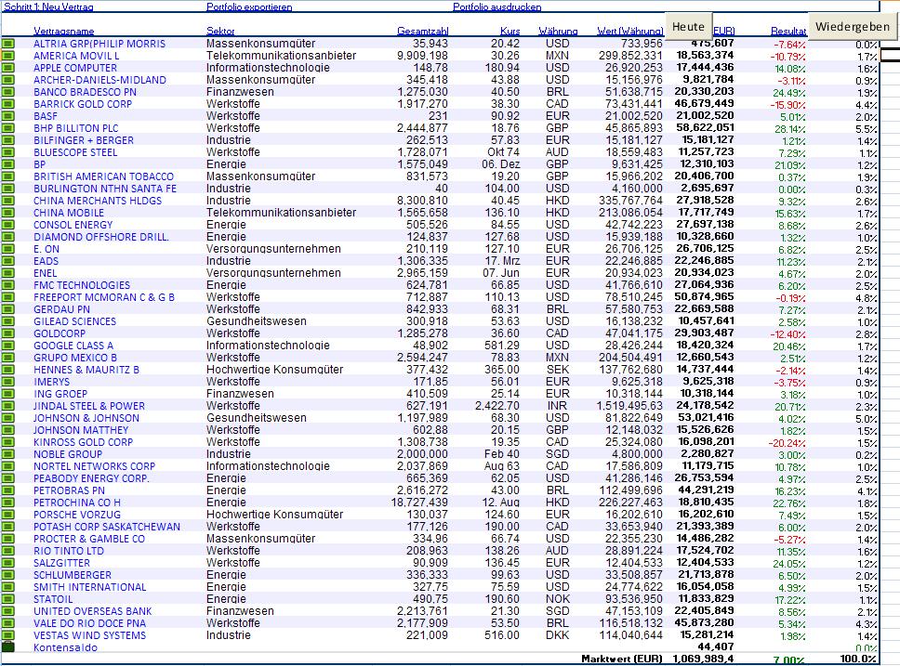Open GRUPO MEXICO B link

75,358
